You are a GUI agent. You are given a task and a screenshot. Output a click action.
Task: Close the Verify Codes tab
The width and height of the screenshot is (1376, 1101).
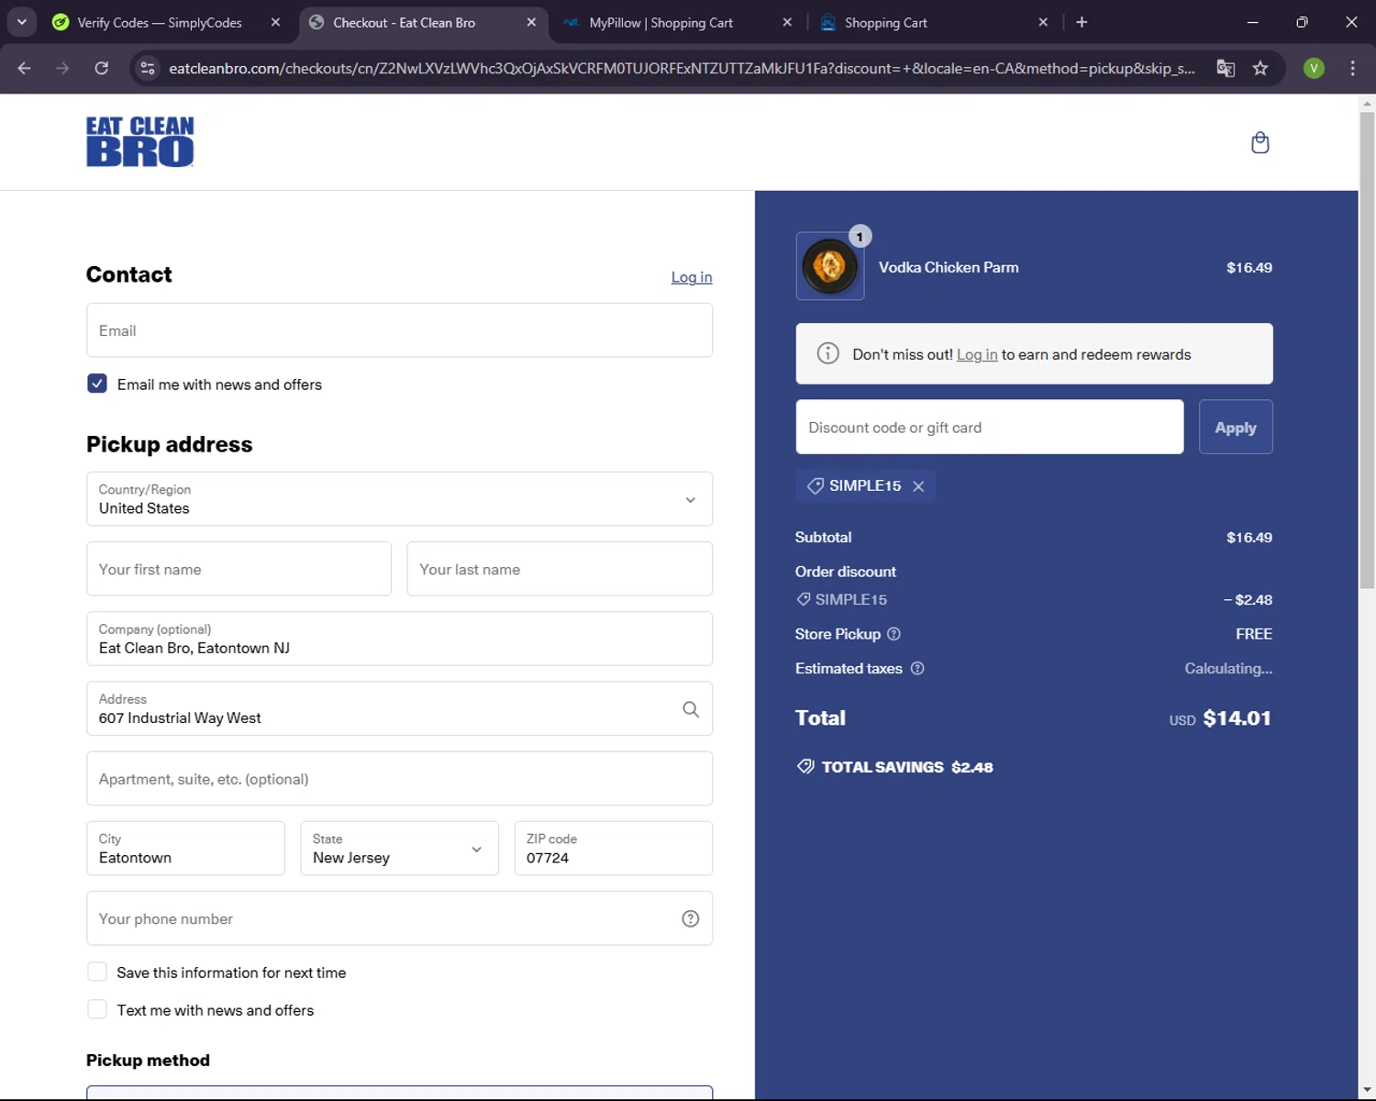[x=275, y=22]
